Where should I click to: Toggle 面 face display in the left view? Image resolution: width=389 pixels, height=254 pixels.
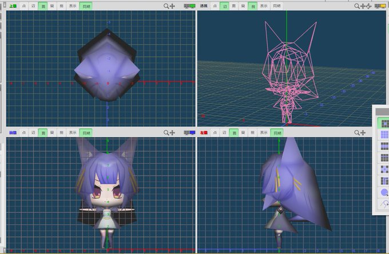point(234,133)
